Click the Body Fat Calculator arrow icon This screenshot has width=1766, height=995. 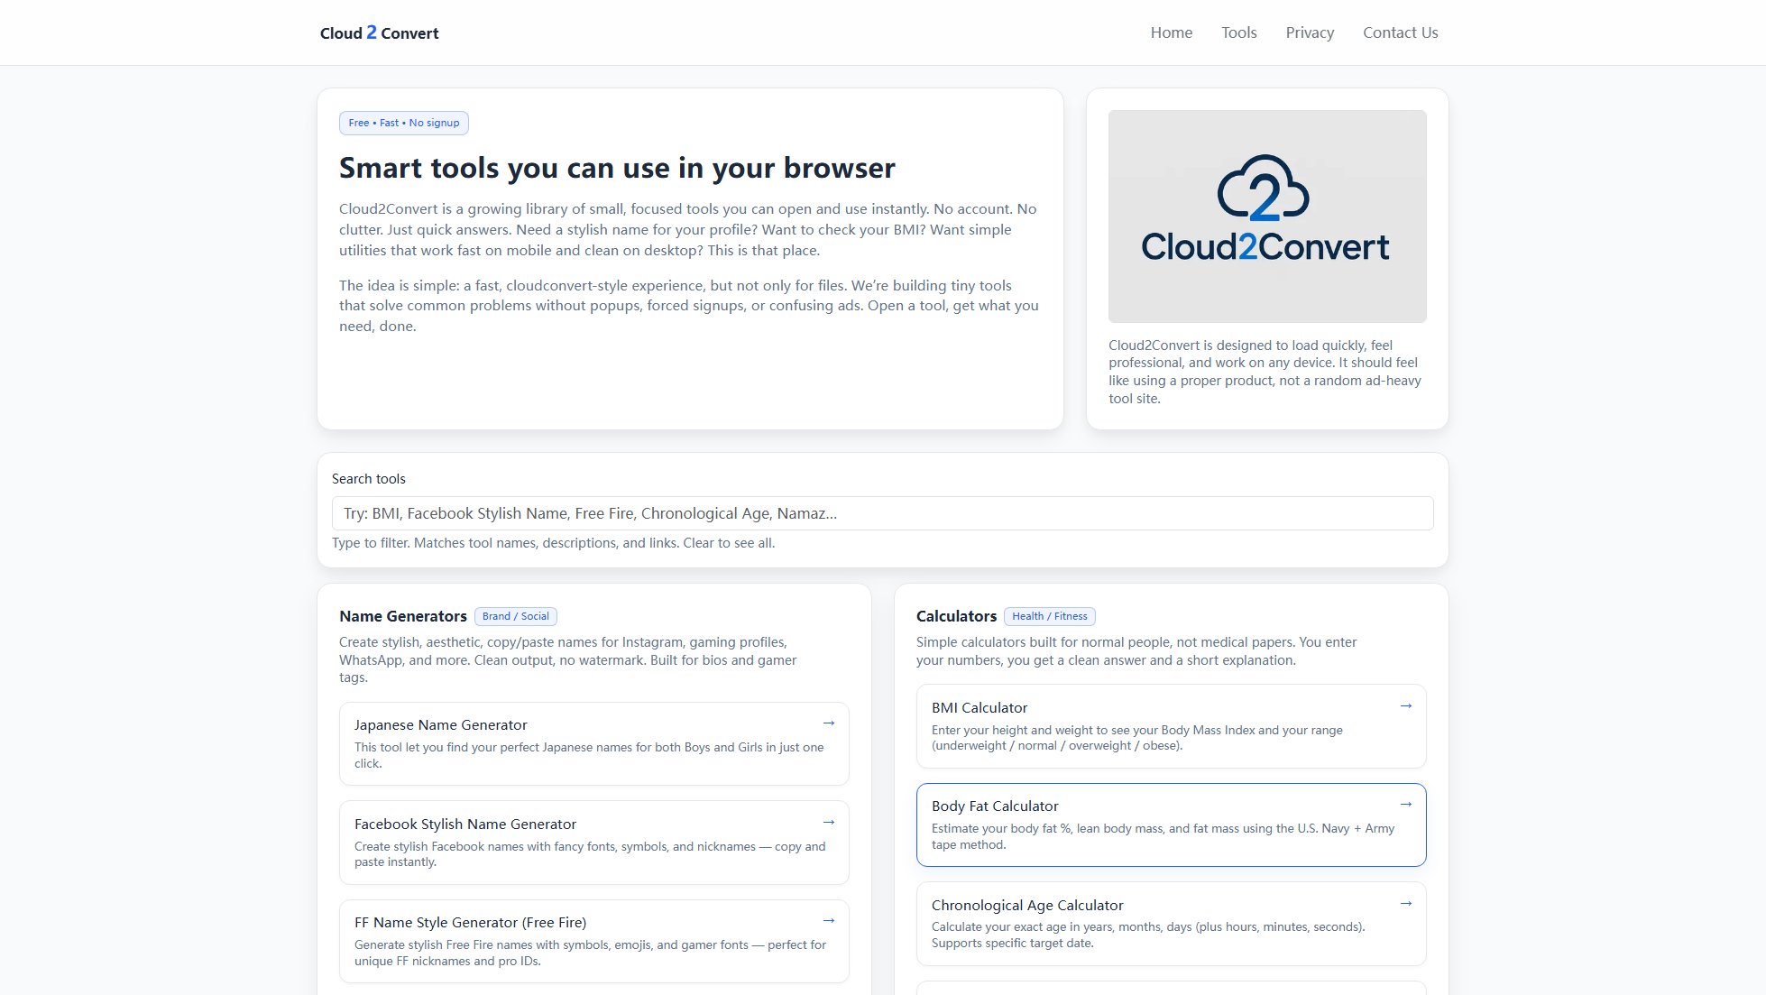(1406, 804)
